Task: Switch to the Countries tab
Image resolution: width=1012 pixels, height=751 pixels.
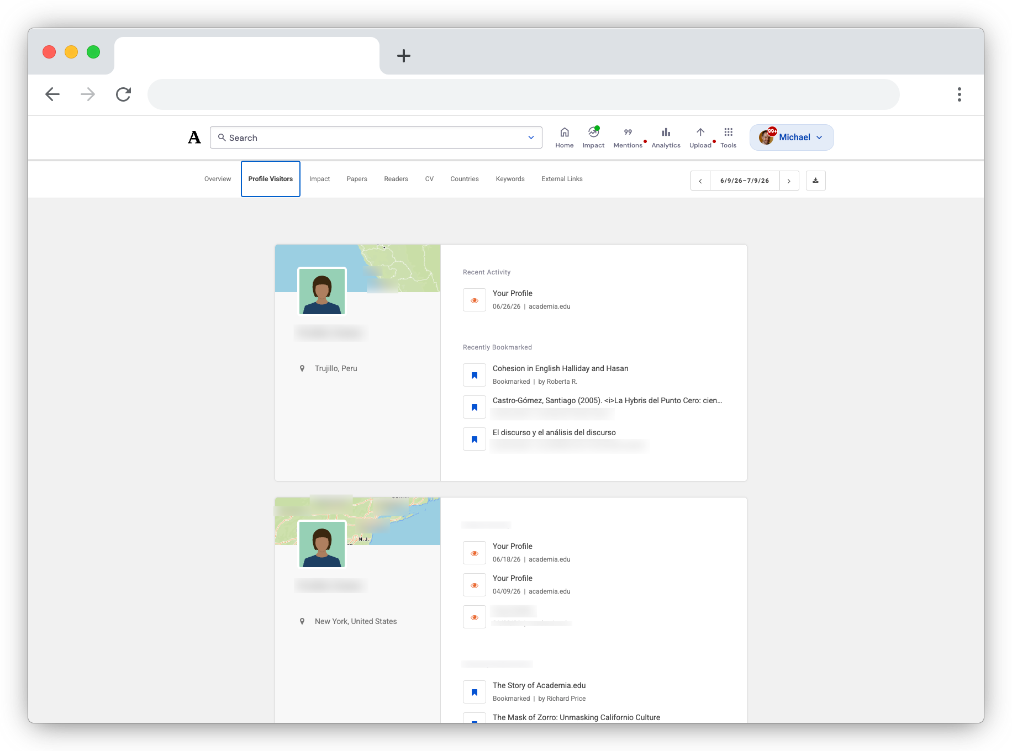Action: coord(464,179)
